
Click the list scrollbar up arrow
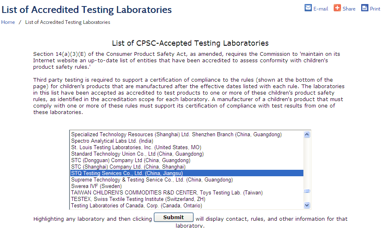point(307,134)
